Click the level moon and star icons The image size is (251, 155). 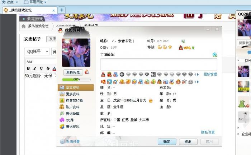pyautogui.click(x=165, y=47)
